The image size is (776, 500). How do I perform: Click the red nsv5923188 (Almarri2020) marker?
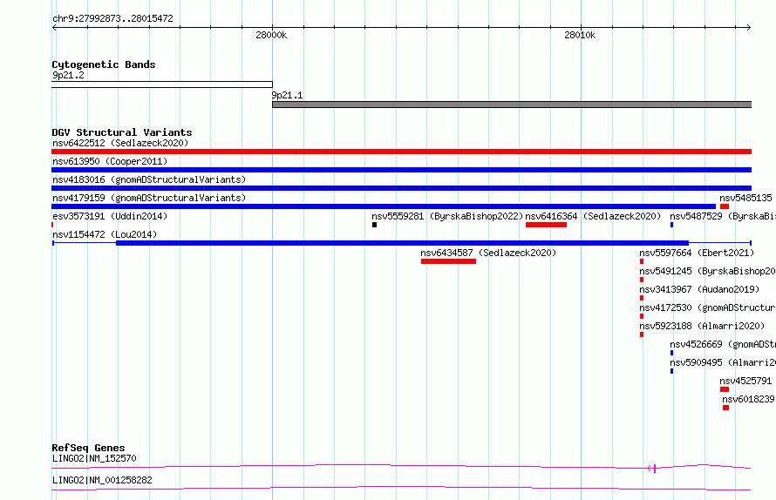[642, 334]
